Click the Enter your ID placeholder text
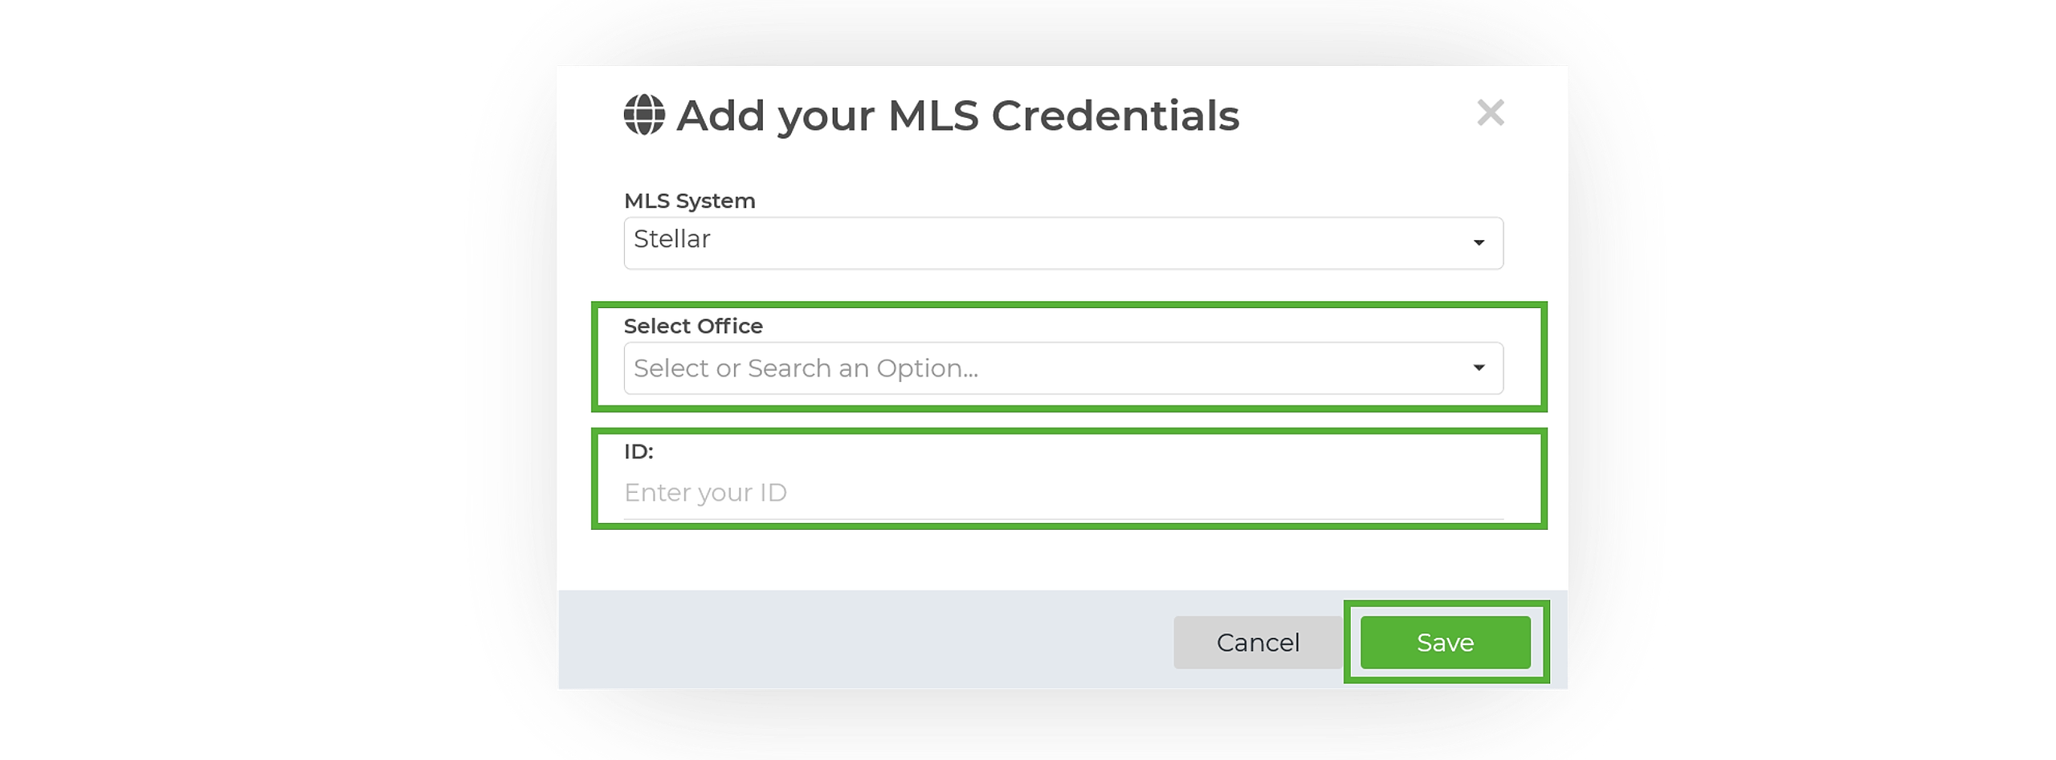2056x760 pixels. 705,492
